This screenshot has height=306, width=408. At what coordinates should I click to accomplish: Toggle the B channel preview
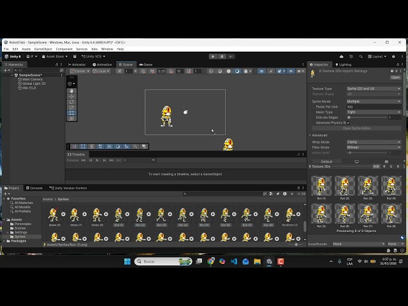398,166
